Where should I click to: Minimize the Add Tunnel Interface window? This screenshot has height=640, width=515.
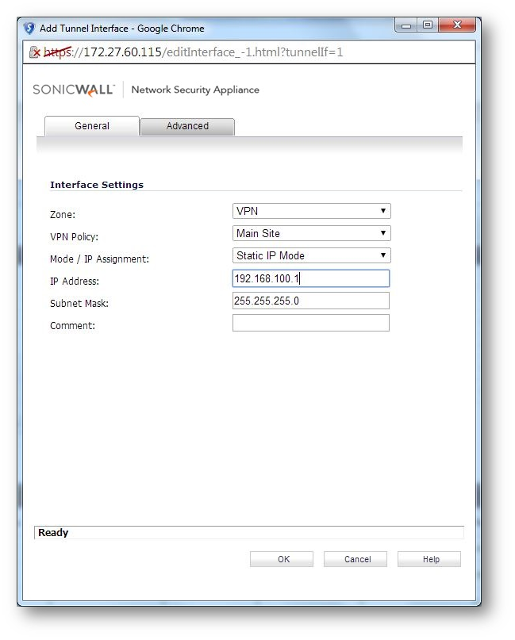click(x=406, y=25)
